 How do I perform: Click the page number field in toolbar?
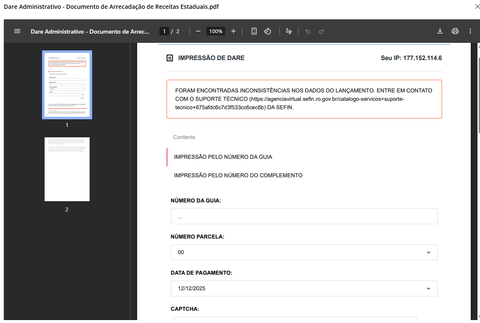click(x=164, y=31)
